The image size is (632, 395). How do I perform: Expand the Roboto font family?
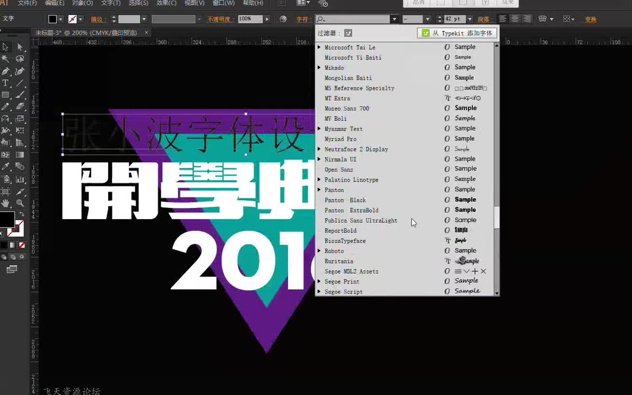[320, 251]
